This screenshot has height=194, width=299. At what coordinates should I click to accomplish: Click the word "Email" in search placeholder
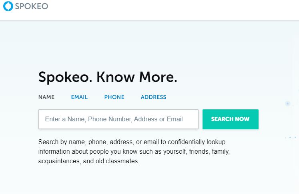pos(175,119)
